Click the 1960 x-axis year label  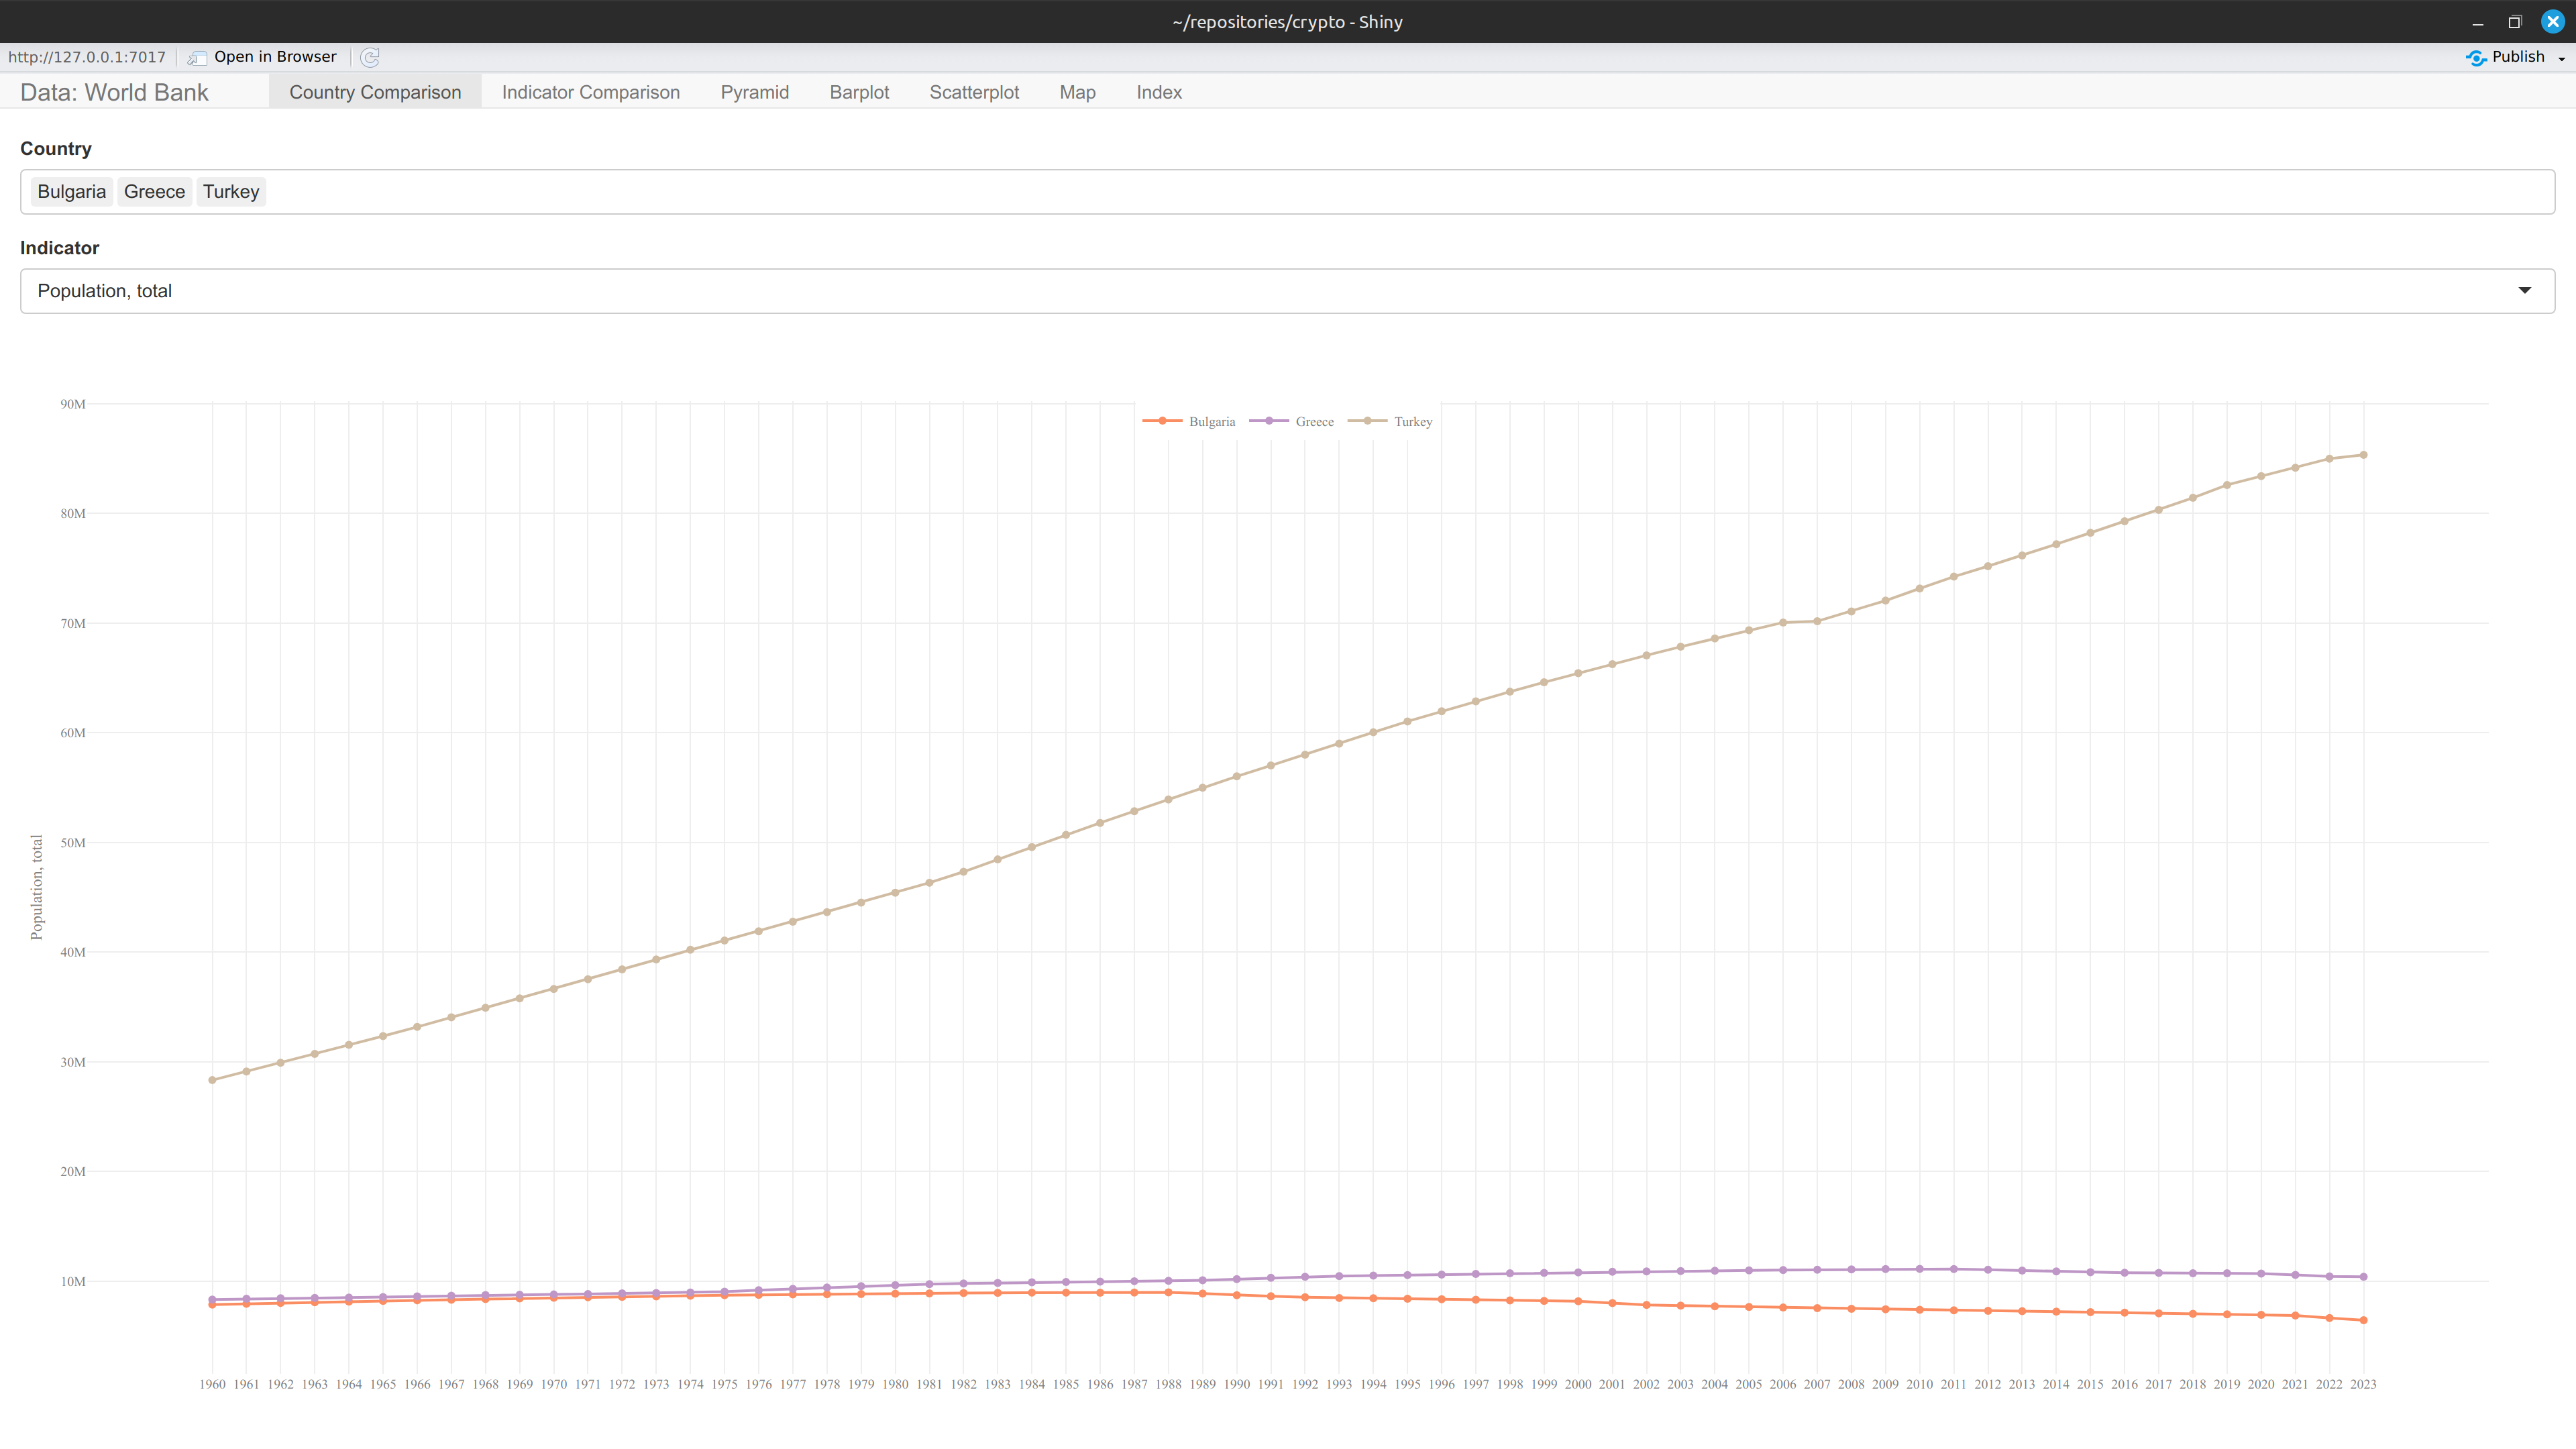click(212, 1384)
